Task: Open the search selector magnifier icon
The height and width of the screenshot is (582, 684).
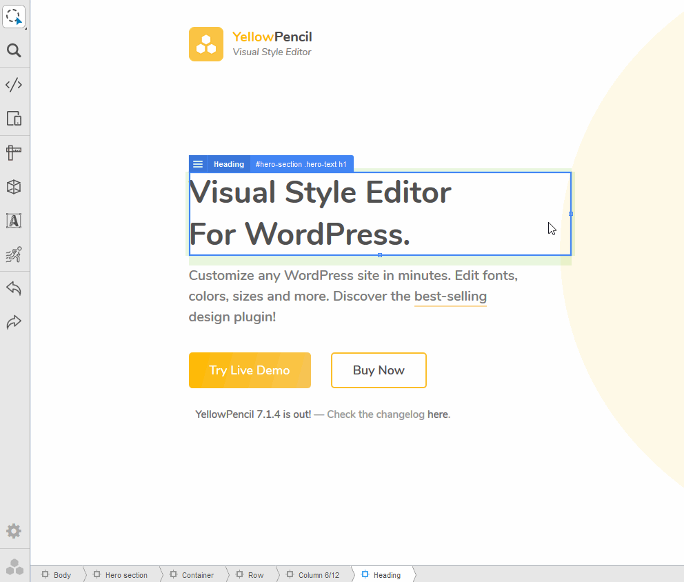Action: 14,50
